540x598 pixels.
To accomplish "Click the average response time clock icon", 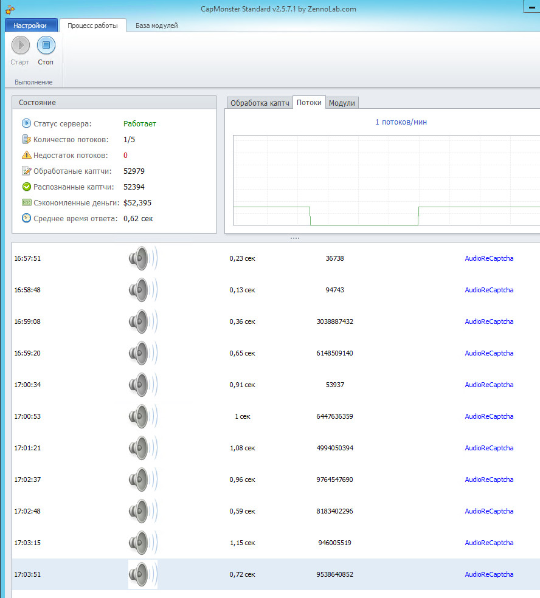I will pos(26,218).
